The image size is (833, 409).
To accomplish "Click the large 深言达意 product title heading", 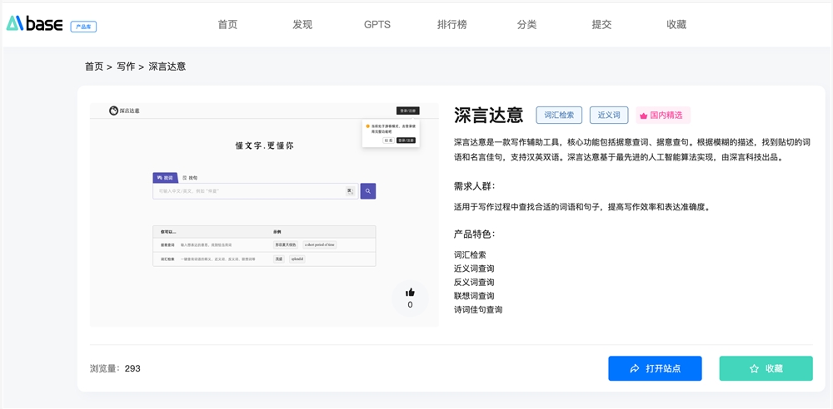I will pyautogui.click(x=489, y=116).
